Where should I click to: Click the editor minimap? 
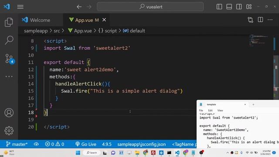point(259,40)
